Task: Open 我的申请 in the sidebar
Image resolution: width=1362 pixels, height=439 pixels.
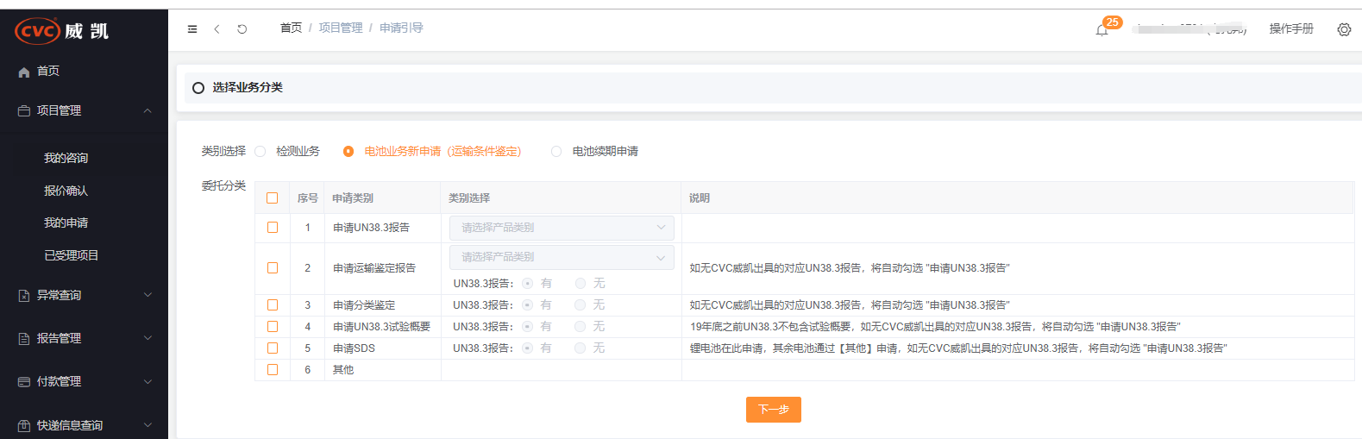Action: (x=66, y=223)
